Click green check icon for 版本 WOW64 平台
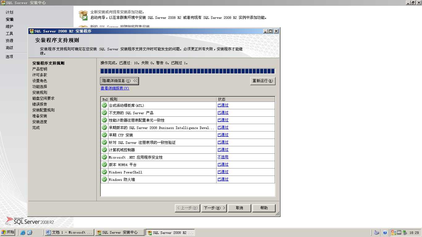 point(104,164)
